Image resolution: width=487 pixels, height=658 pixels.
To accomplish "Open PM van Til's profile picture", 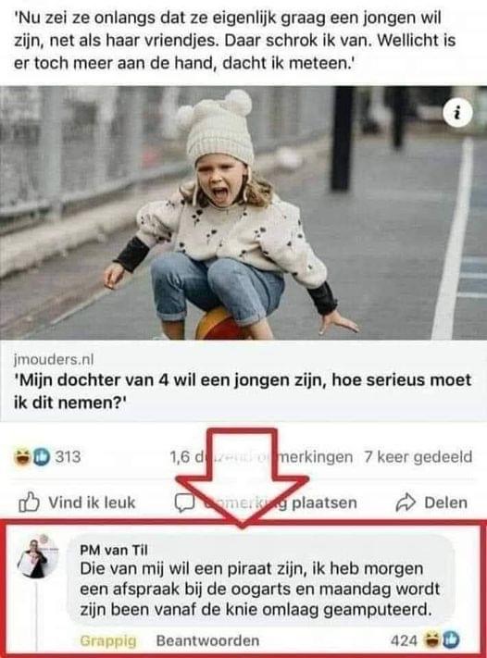I will 38,557.
